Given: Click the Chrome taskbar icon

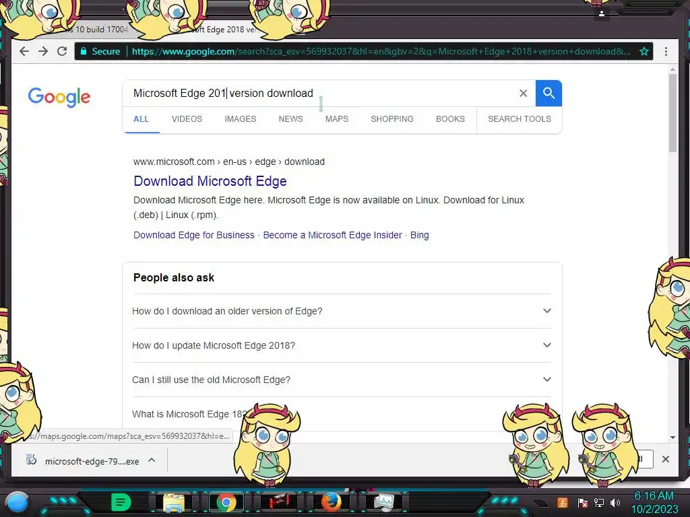Looking at the screenshot, I should [226, 502].
